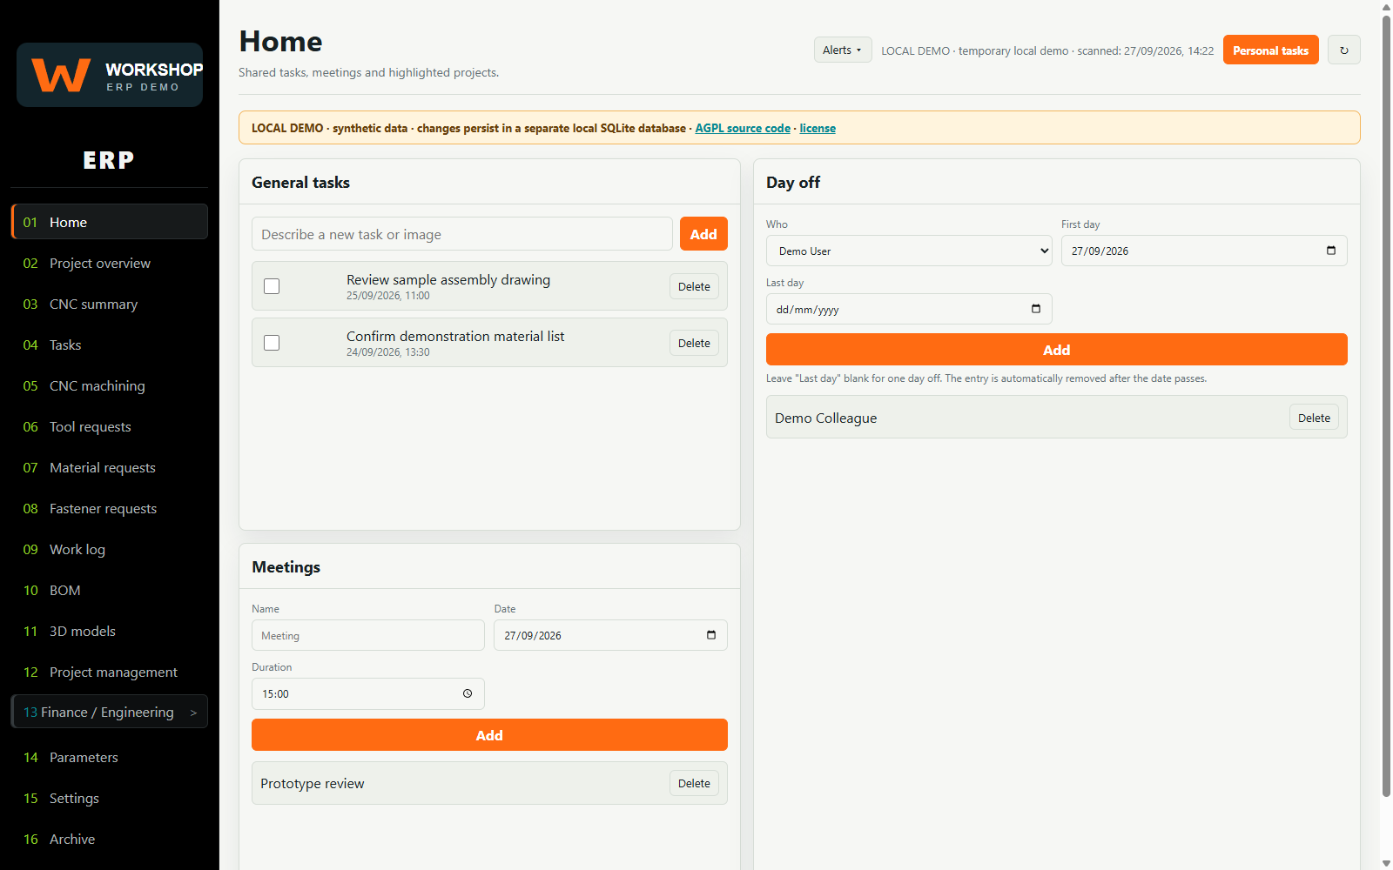Open the license link
The height and width of the screenshot is (870, 1393).
[818, 128]
